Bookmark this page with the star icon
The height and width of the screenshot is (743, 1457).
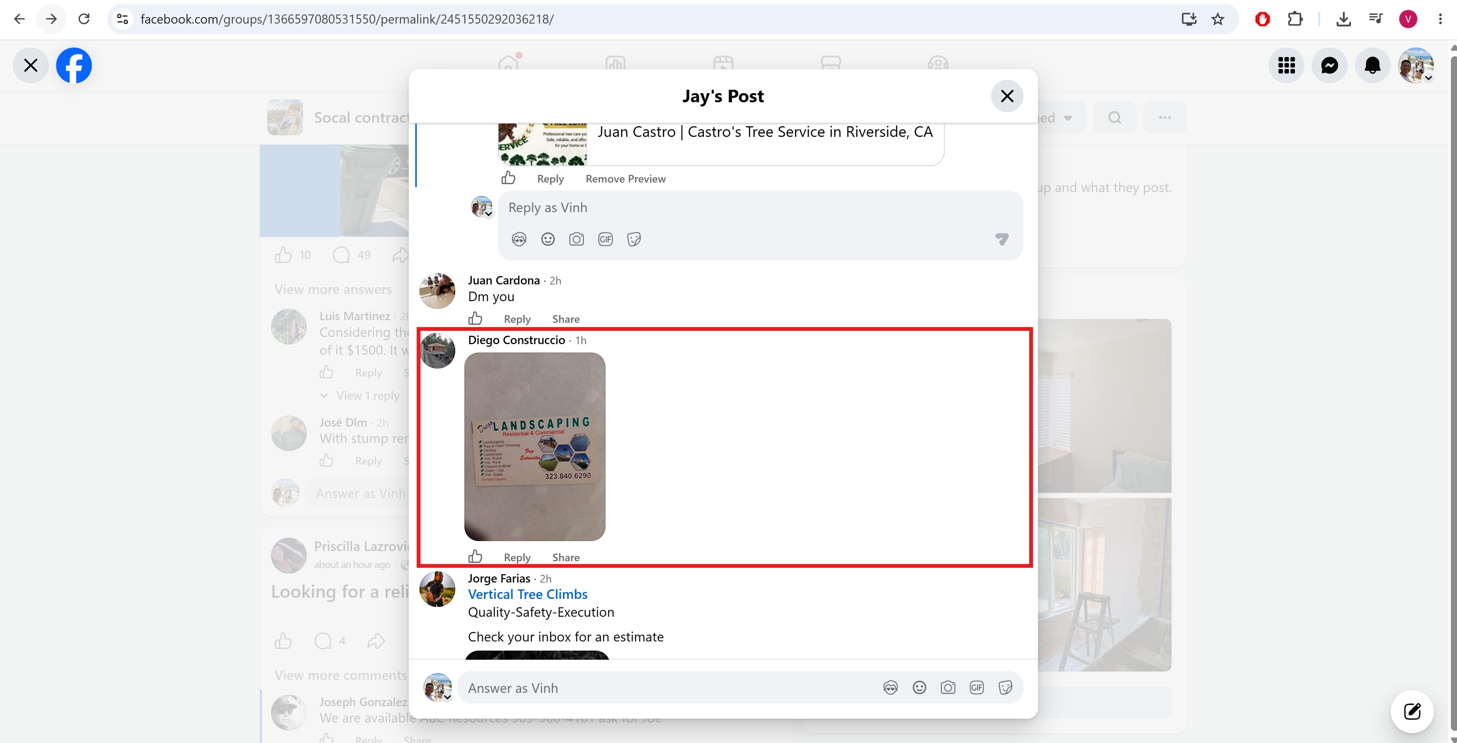coord(1218,19)
